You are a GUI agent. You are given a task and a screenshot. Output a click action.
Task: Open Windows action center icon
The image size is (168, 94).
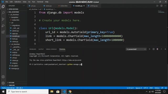click(x=164, y=92)
